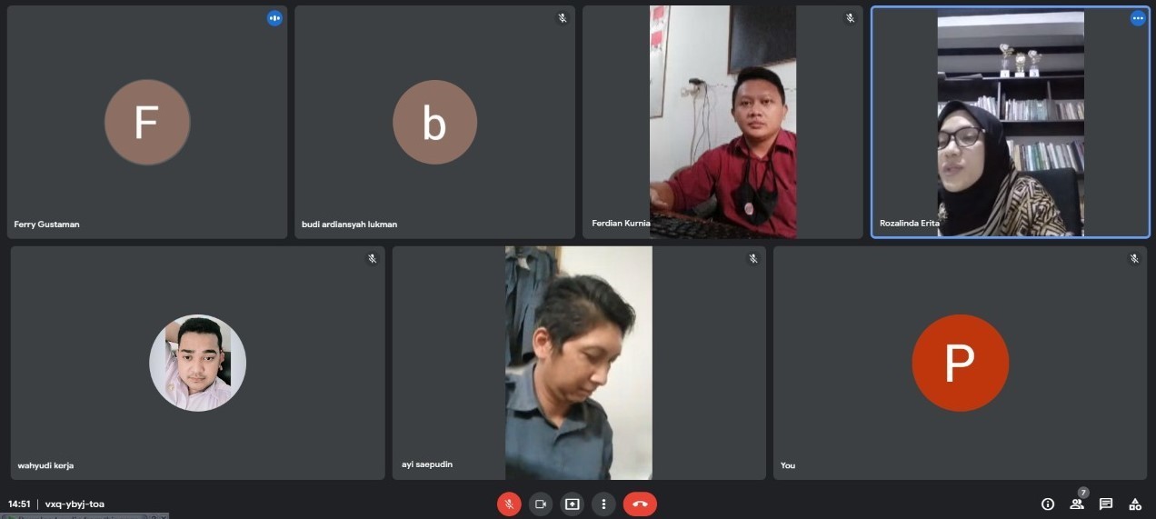Viewport: 1156px width, 519px height.
Task: Click muted mic icon on ayi saepudin tile
Action: click(752, 259)
